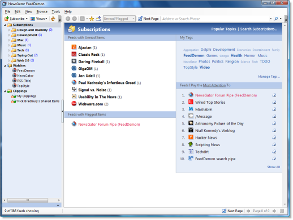
Task: Open the Unread/Flagged filter combo box
Action: (x=119, y=19)
